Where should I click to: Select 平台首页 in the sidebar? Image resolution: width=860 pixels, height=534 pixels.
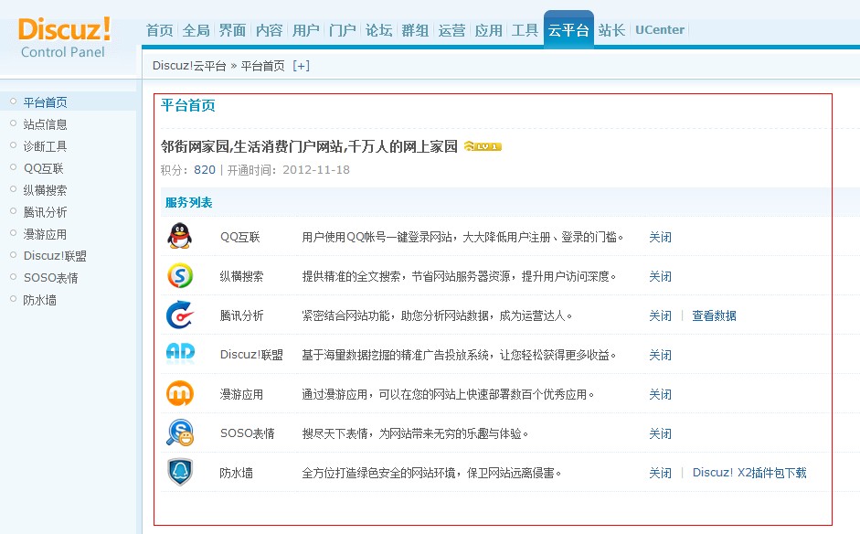45,102
